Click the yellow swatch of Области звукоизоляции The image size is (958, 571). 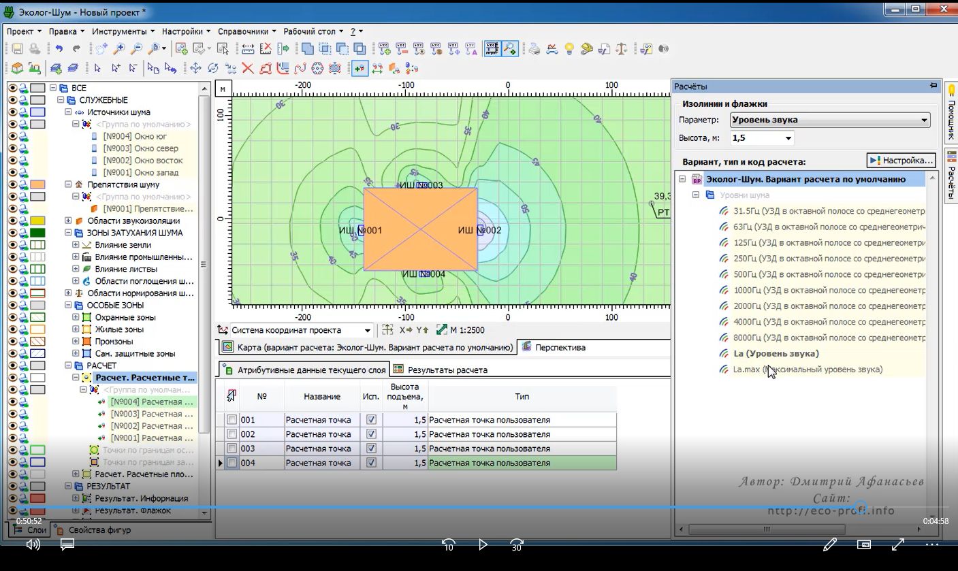point(37,221)
